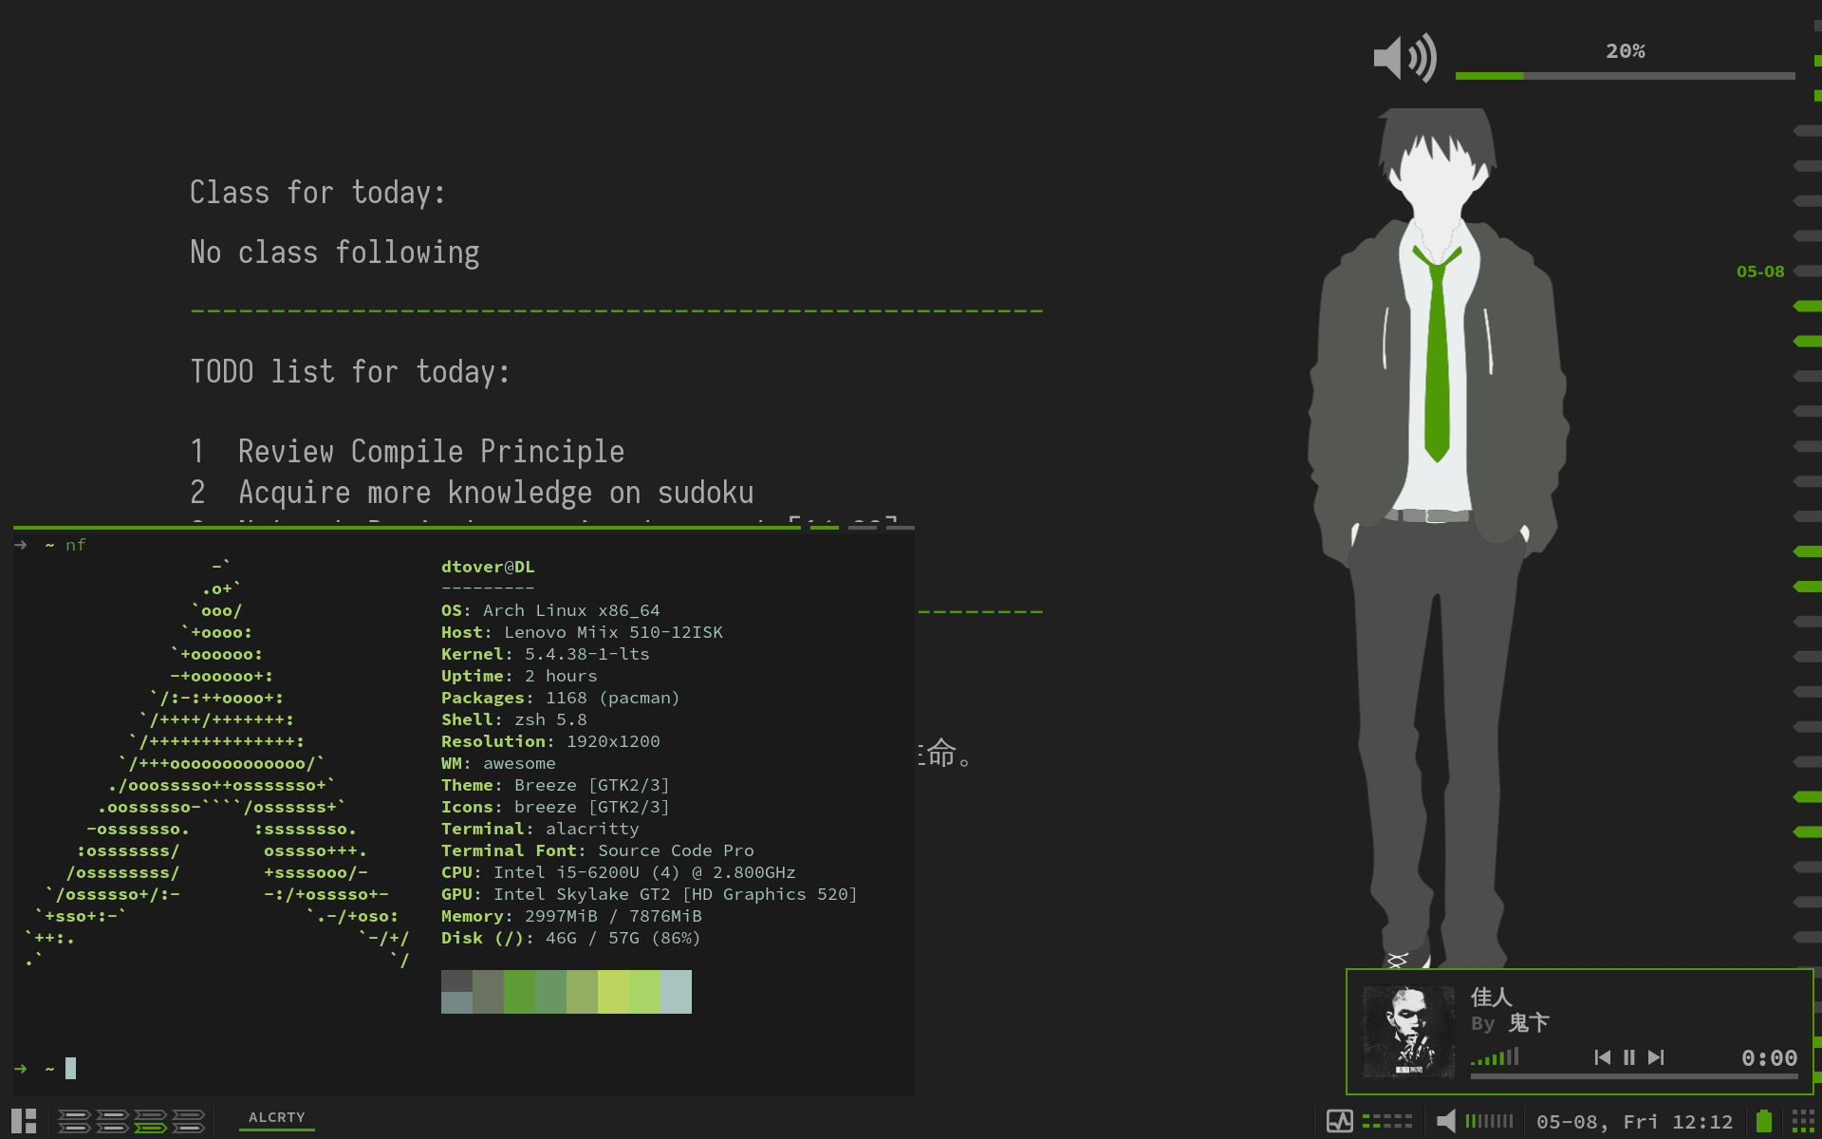Viewport: 1822px width, 1139px height.
Task: Seek on the music progress bar
Action: point(1634,1076)
